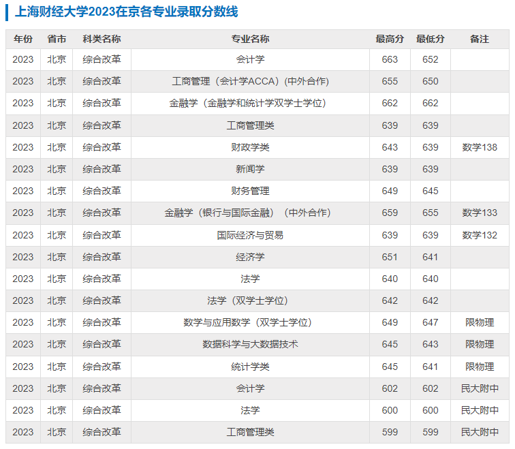Click the highest score 643 for 财政学类
The width and height of the screenshot is (515, 449).
(390, 147)
